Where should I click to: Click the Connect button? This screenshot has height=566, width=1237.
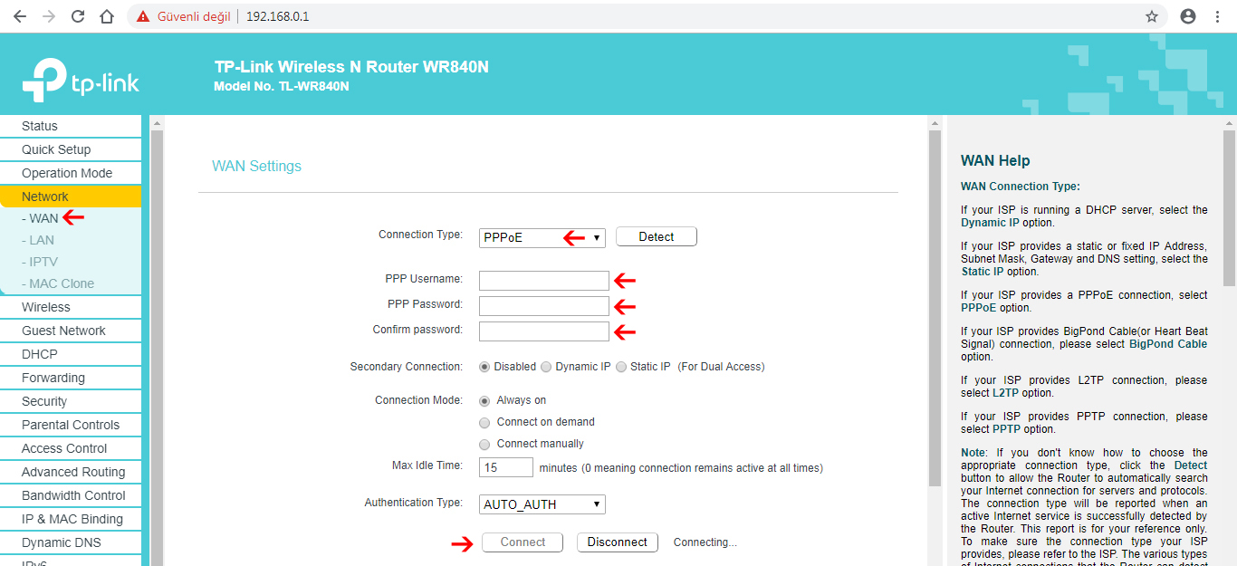(523, 542)
